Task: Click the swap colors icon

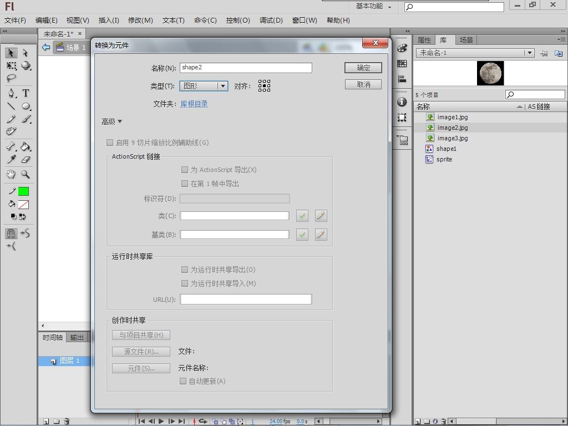Action: tap(22, 217)
